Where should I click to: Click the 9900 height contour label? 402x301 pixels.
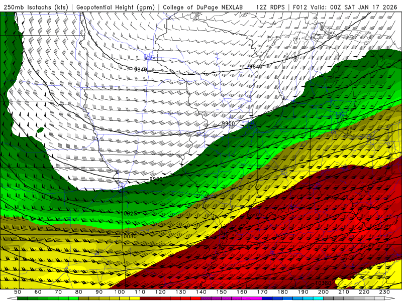click(228, 123)
